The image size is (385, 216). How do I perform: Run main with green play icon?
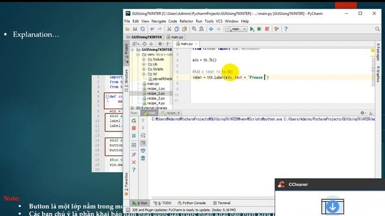pos(252,29)
